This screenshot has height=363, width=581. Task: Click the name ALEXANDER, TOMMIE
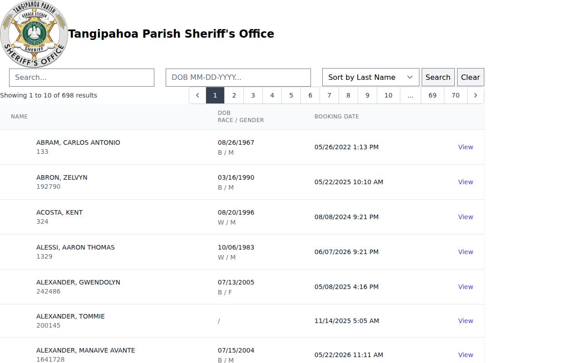[70, 316]
